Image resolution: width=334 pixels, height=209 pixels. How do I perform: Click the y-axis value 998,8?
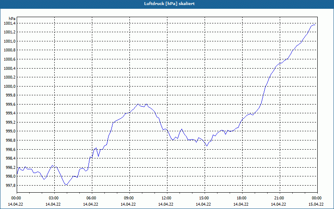click(10, 140)
